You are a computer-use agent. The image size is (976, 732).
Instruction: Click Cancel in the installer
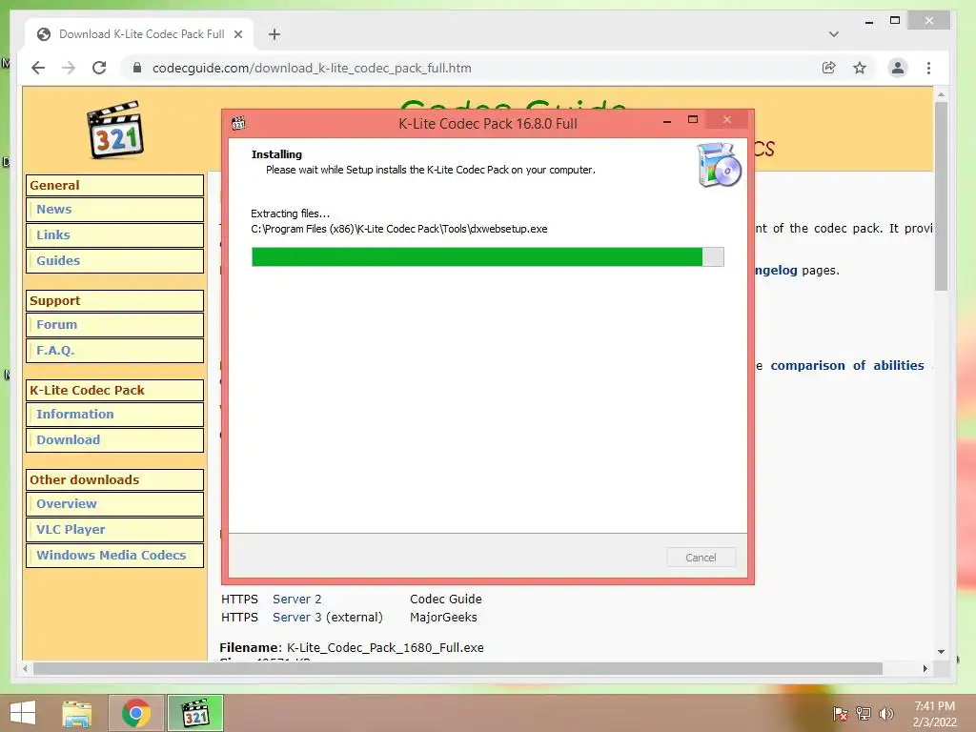coord(701,557)
